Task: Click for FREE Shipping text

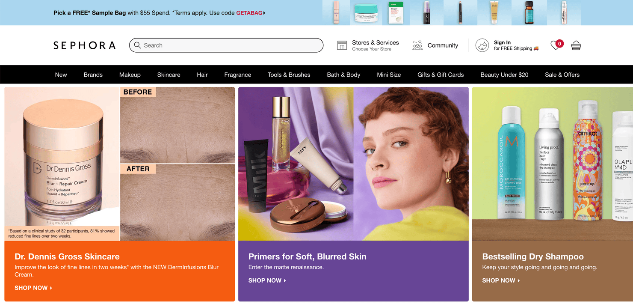Action: (516, 48)
